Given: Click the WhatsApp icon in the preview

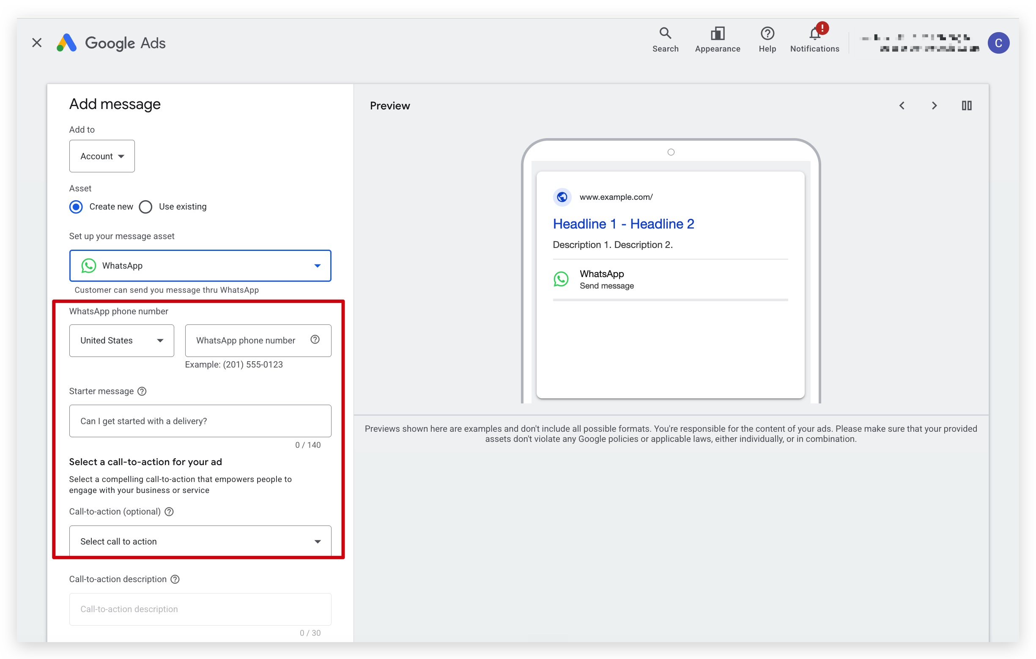Looking at the screenshot, I should (x=561, y=279).
